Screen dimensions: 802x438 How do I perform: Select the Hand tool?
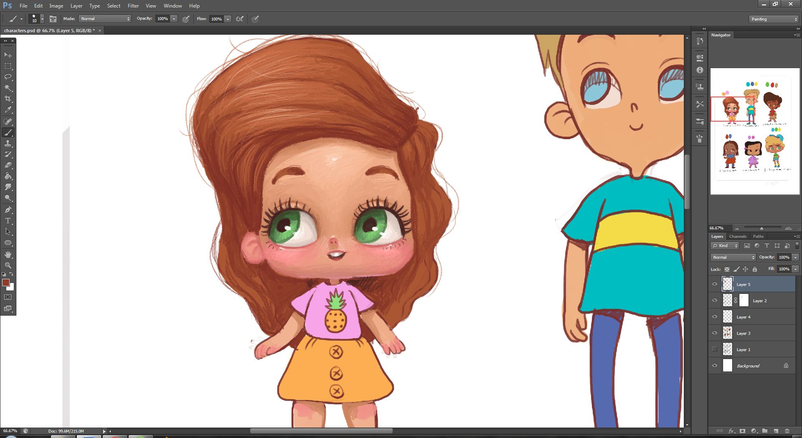(8, 255)
